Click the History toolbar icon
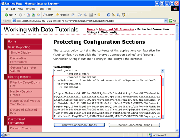The image size is (180, 138). click(x=73, y=15)
